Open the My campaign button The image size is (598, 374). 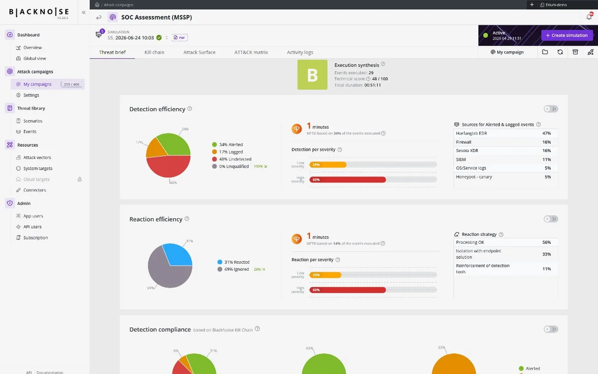pyautogui.click(x=507, y=52)
